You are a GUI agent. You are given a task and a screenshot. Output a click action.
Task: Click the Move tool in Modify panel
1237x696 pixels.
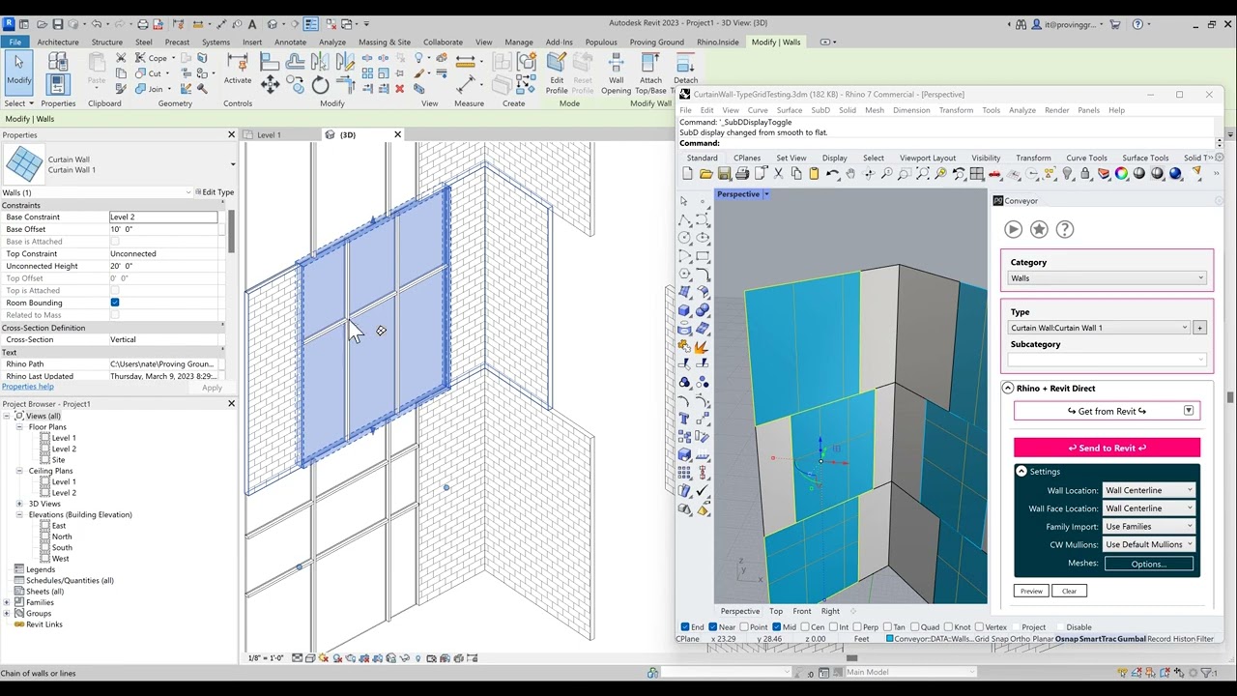click(x=270, y=86)
